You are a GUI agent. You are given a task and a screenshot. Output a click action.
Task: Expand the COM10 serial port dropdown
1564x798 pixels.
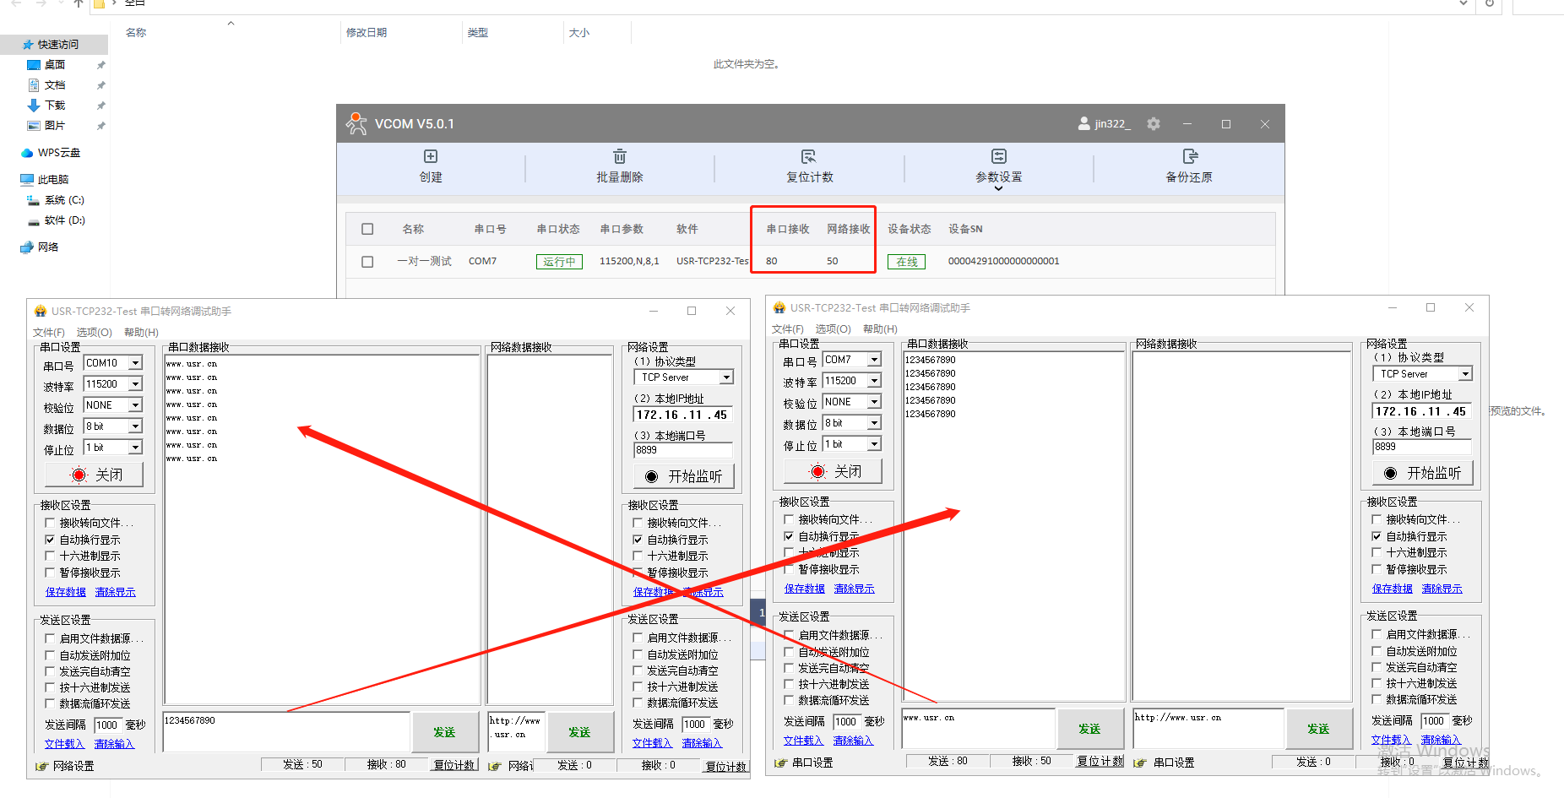tap(135, 363)
